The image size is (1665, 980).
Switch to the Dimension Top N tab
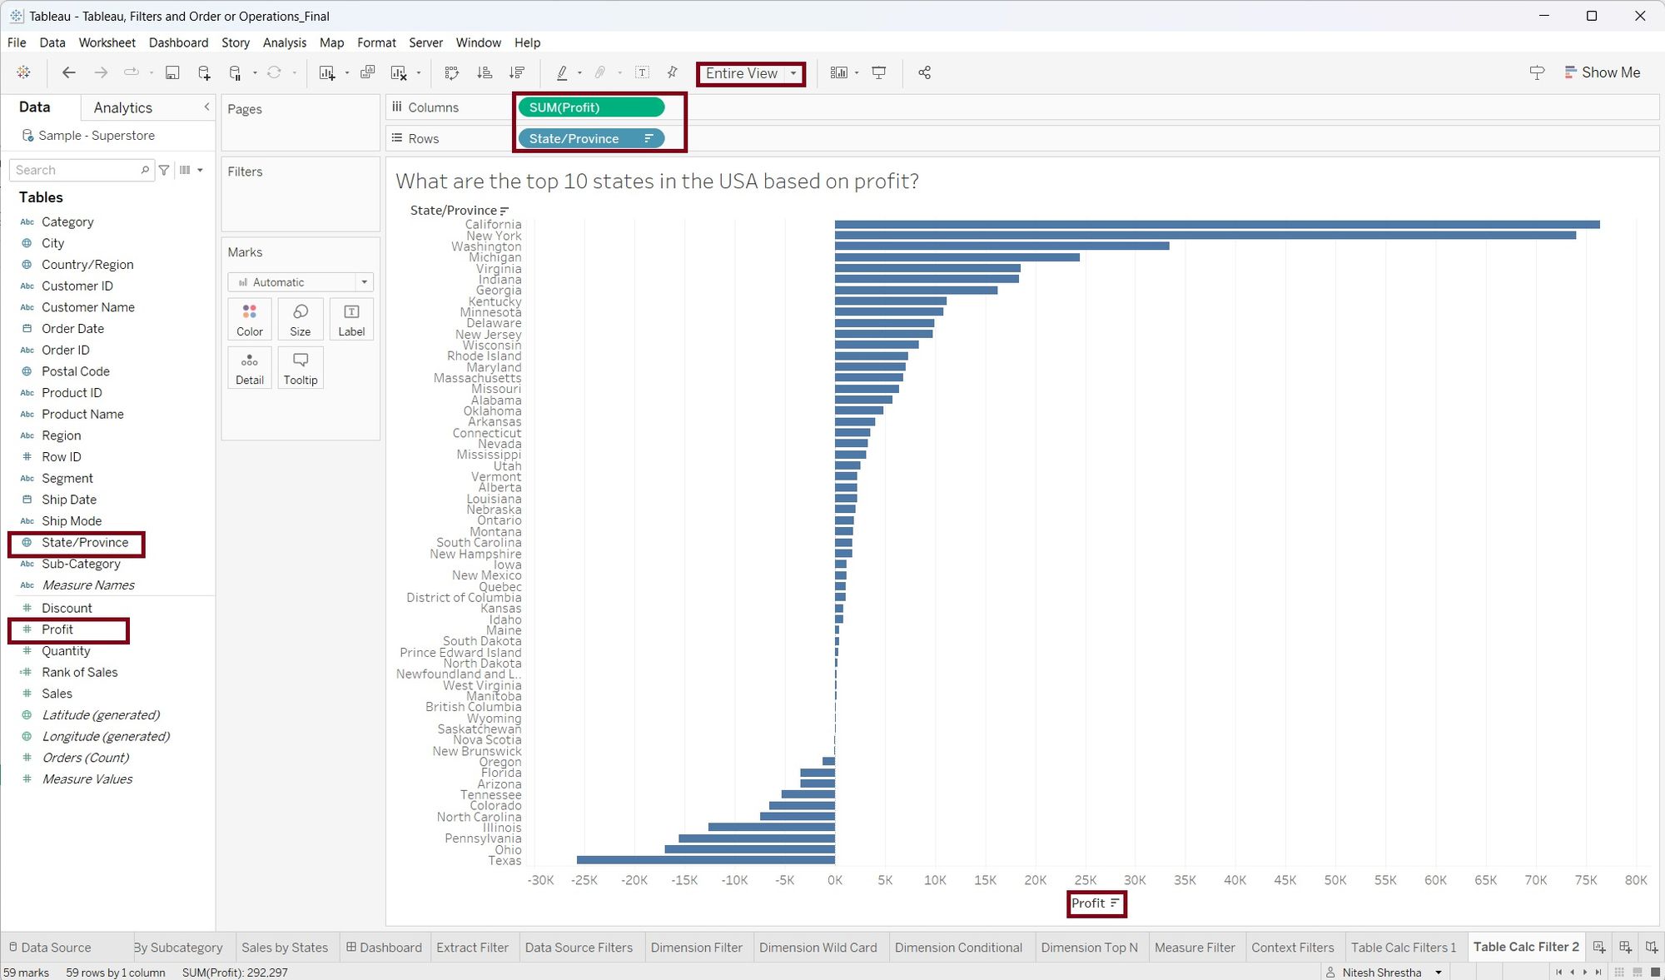[1089, 948]
